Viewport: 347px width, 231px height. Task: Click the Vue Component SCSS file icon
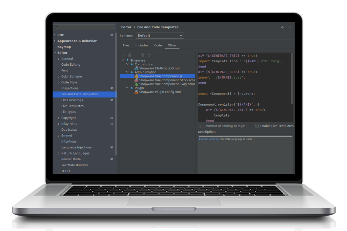coord(136,80)
